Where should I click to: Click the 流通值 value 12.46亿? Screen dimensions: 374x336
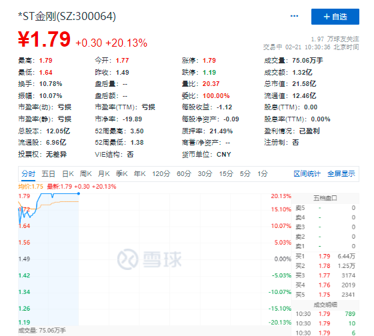pos(304,96)
